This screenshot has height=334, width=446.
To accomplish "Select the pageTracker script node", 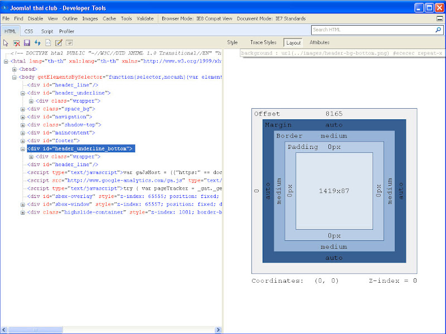I will coord(124,188).
